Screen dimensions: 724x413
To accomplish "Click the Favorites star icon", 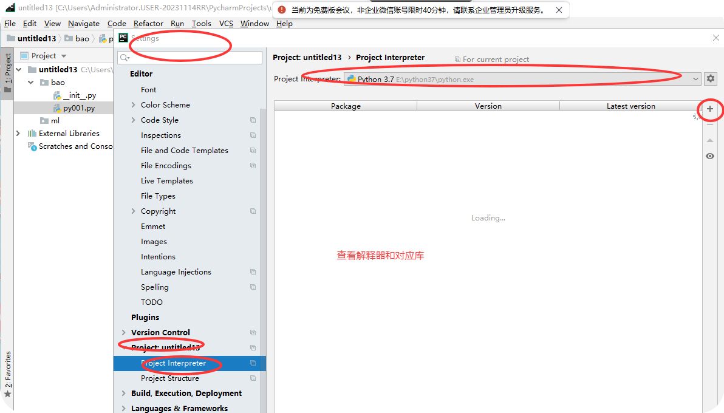I will 7,394.
